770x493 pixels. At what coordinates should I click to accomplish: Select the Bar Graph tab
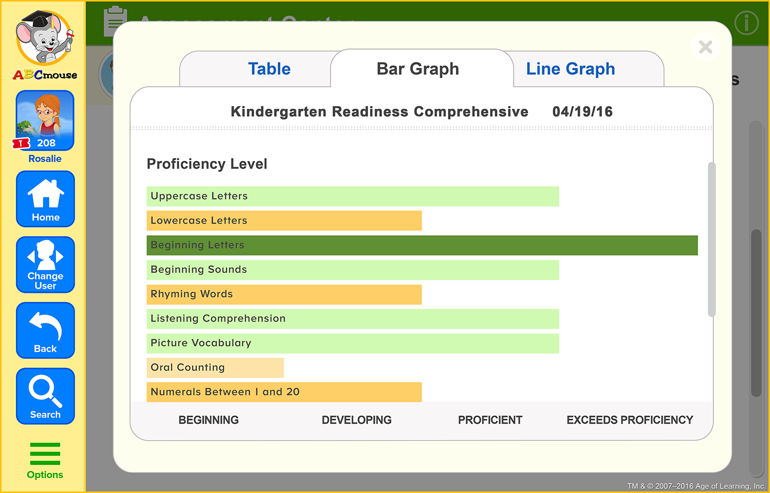click(x=418, y=69)
